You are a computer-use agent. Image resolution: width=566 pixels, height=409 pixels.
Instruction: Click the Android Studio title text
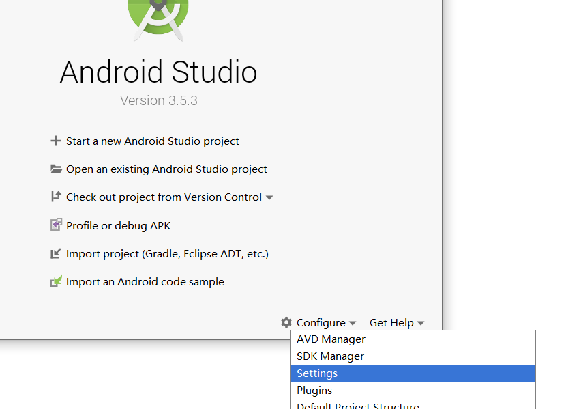158,72
